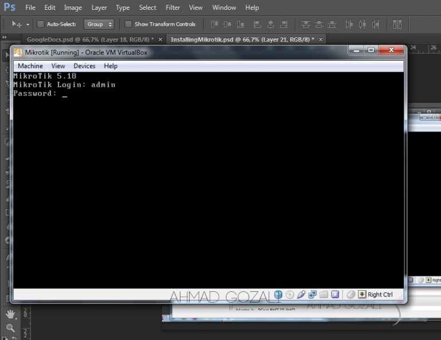Expand the Move tool preset picker arrow

click(x=27, y=25)
